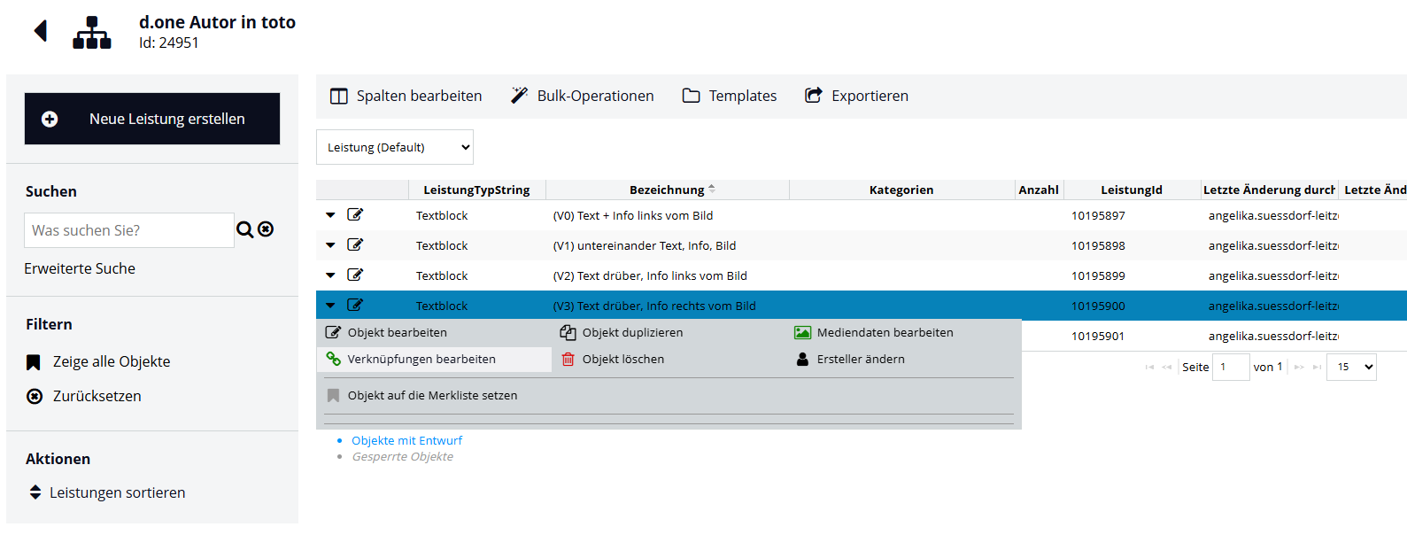1407x558 pixels.
Task: Choose Objekt löschen in context menu
Action: 622,360
